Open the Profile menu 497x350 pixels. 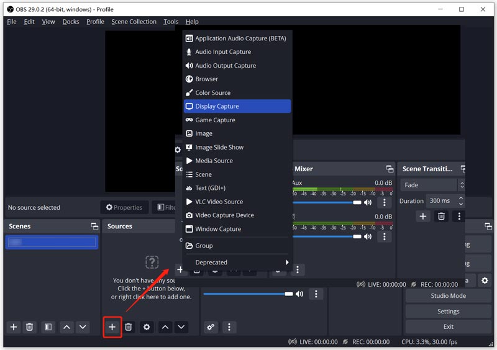[x=95, y=22]
